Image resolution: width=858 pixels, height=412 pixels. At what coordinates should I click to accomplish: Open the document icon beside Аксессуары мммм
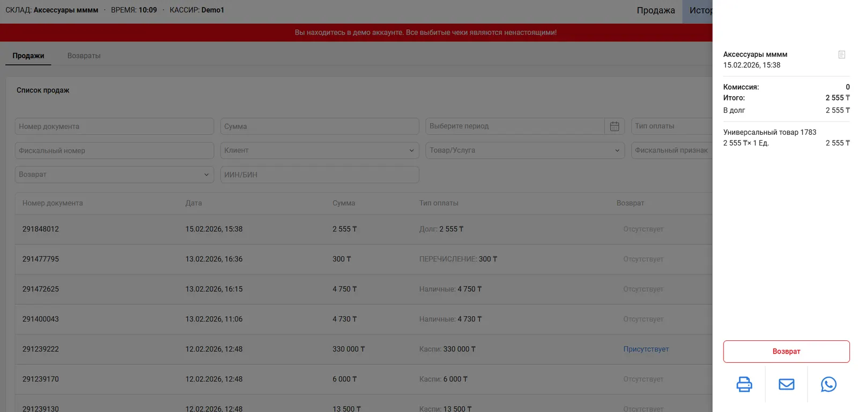point(841,55)
